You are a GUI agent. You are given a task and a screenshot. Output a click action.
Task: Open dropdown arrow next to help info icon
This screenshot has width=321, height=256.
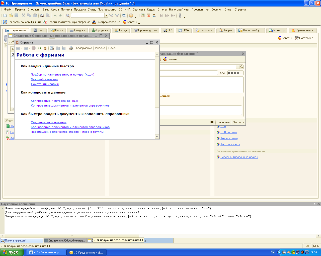click(x=136, y=17)
